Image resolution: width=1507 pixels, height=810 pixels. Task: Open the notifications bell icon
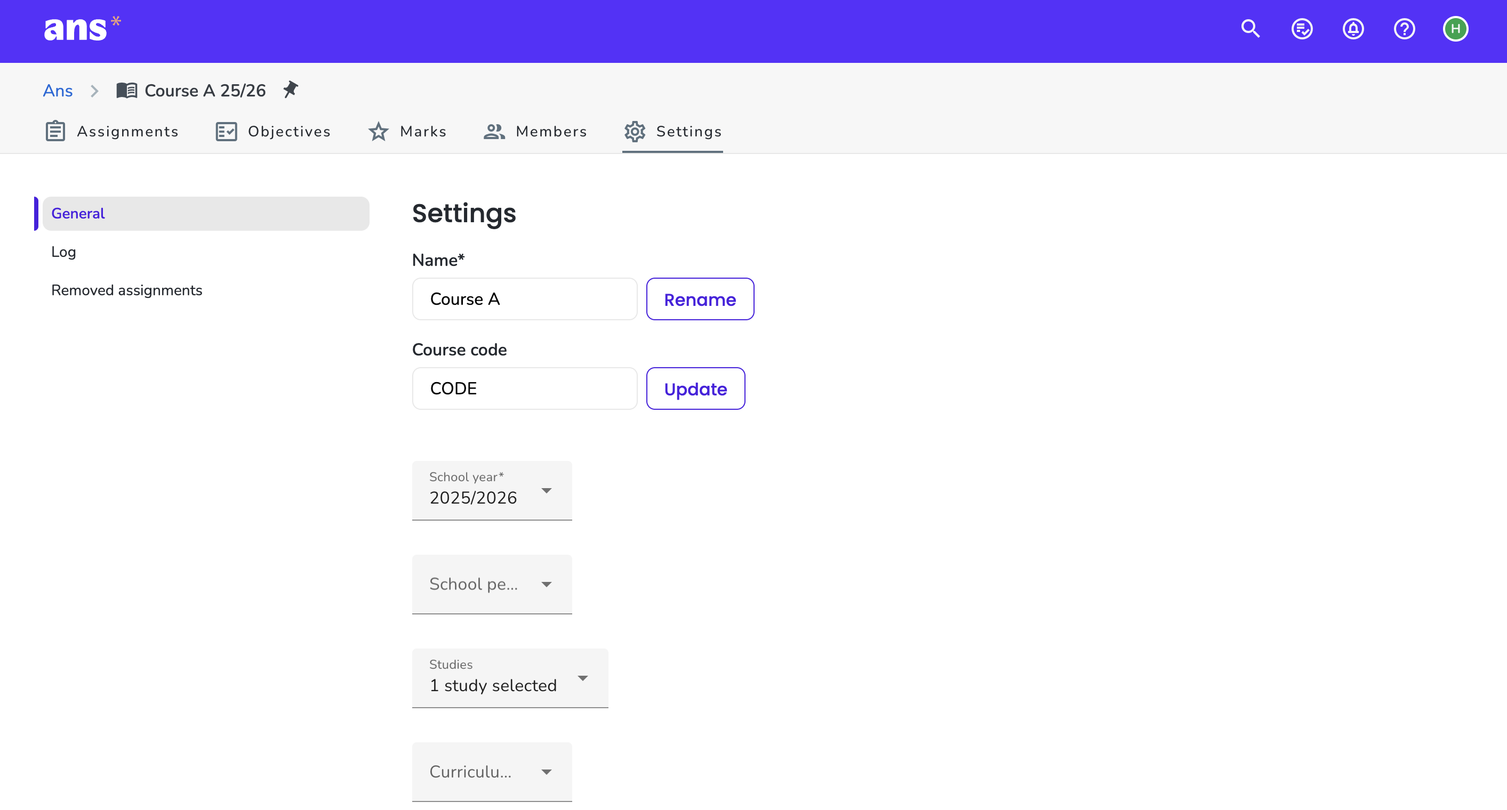coord(1352,29)
